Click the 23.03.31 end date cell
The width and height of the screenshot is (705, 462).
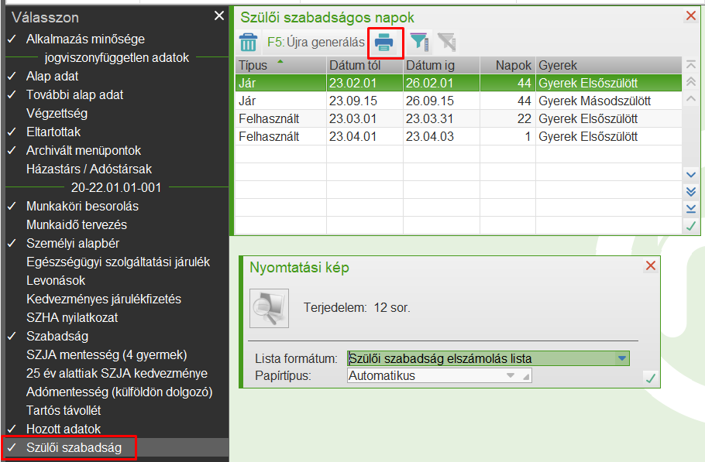click(442, 119)
